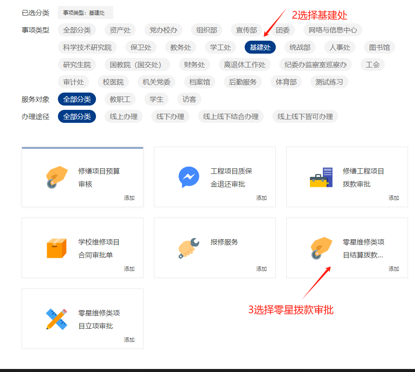Select the 学生 service target filter
415x372 pixels.
[156, 99]
